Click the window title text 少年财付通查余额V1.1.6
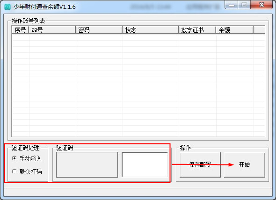Viewport: 276px width, 200px height. point(44,7)
